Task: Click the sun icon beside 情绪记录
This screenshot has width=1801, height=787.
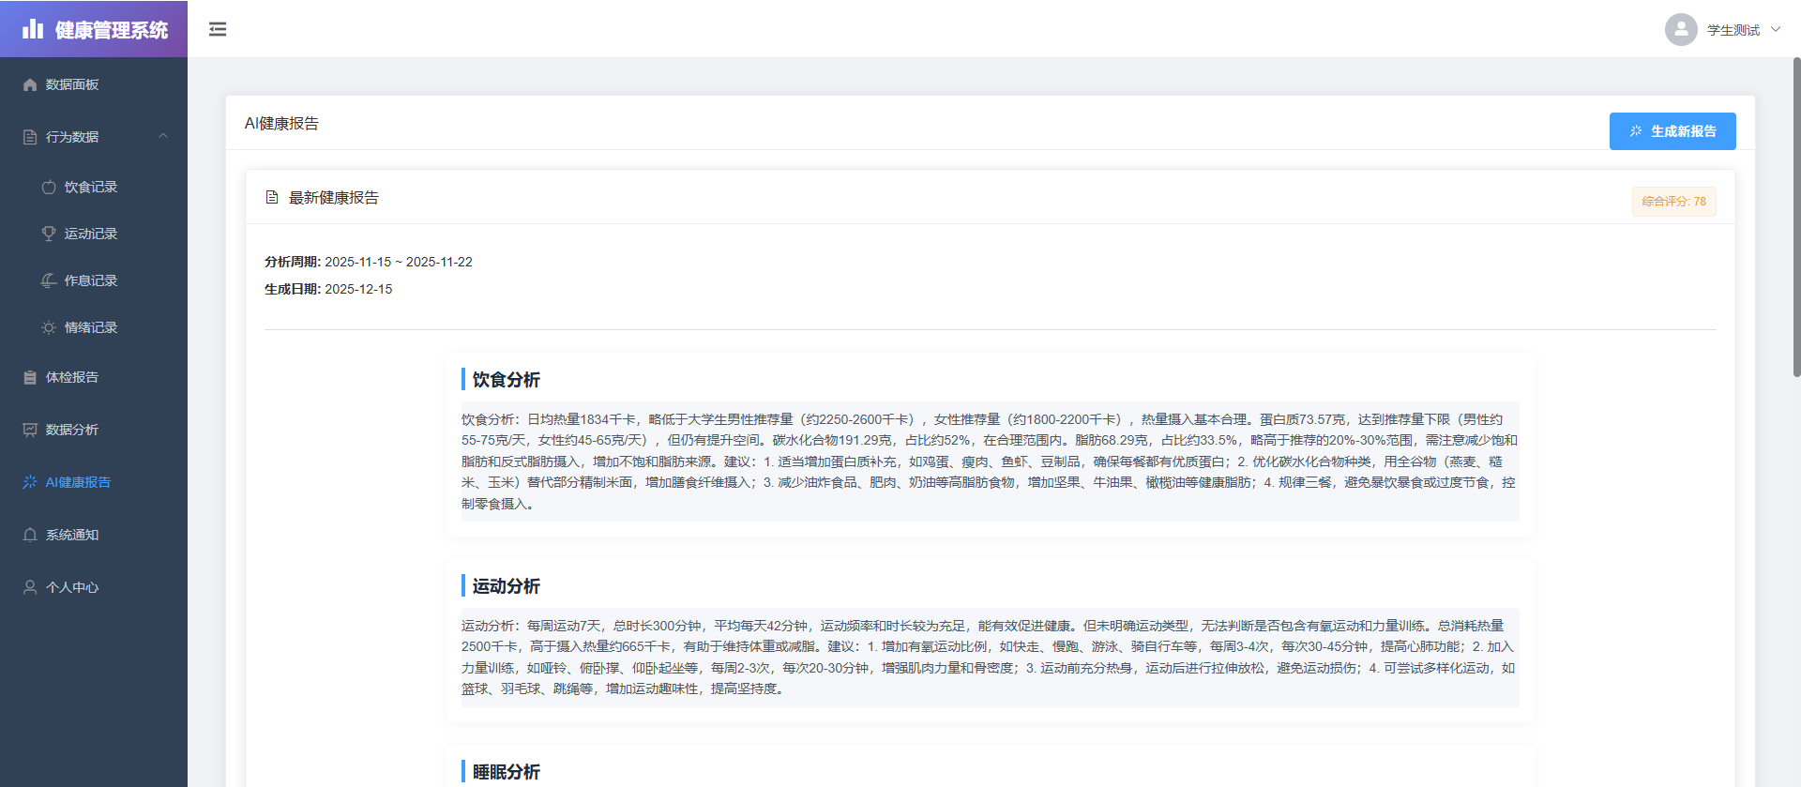Action: click(49, 327)
